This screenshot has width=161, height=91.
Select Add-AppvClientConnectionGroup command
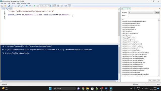pos(131,25)
